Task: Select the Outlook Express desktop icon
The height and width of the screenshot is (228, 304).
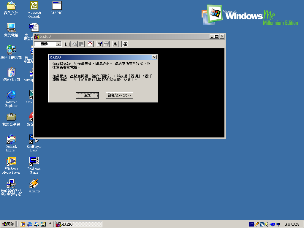Action: click(11, 143)
